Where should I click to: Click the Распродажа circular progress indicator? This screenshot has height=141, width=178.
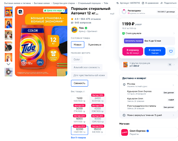point(124,12)
